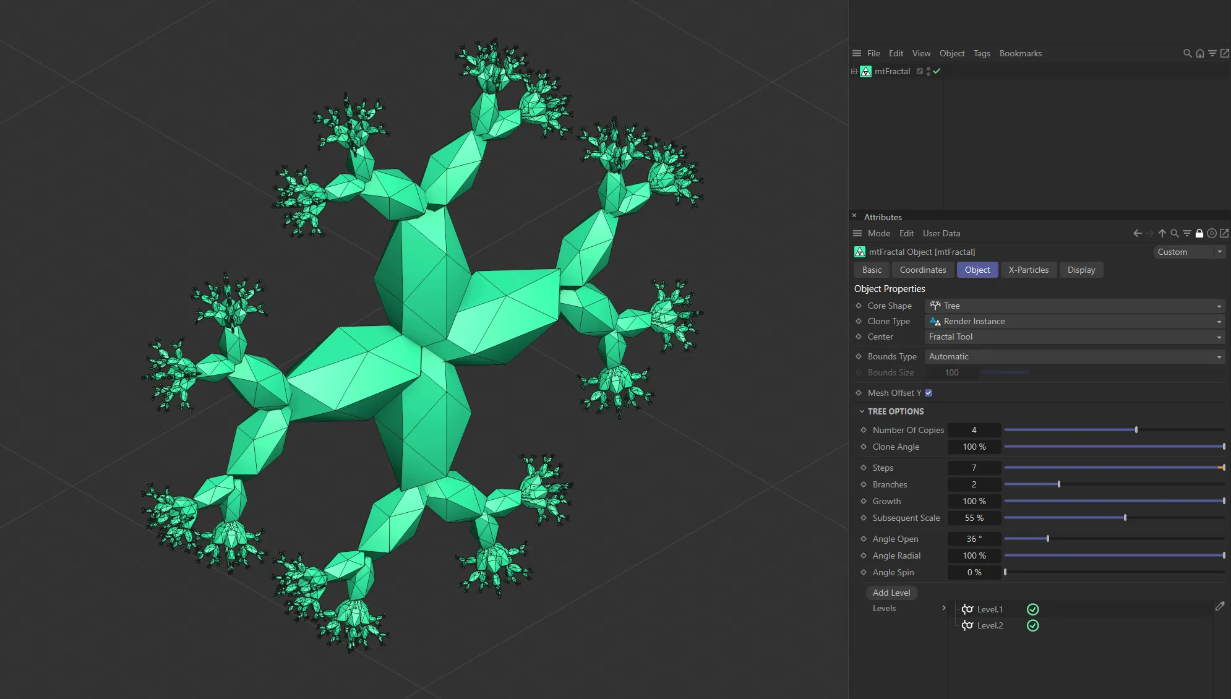Select the search magnifier in Object Manager toolbar
The image size is (1231, 699).
point(1187,53)
